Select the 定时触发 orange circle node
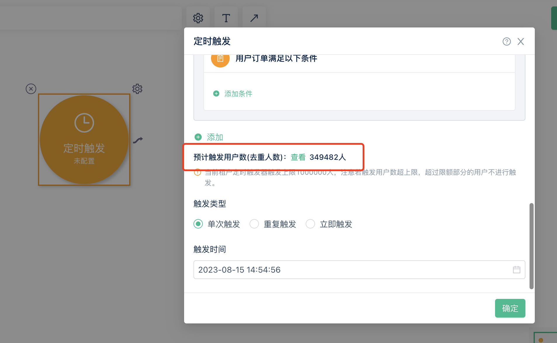557x343 pixels. tap(84, 140)
